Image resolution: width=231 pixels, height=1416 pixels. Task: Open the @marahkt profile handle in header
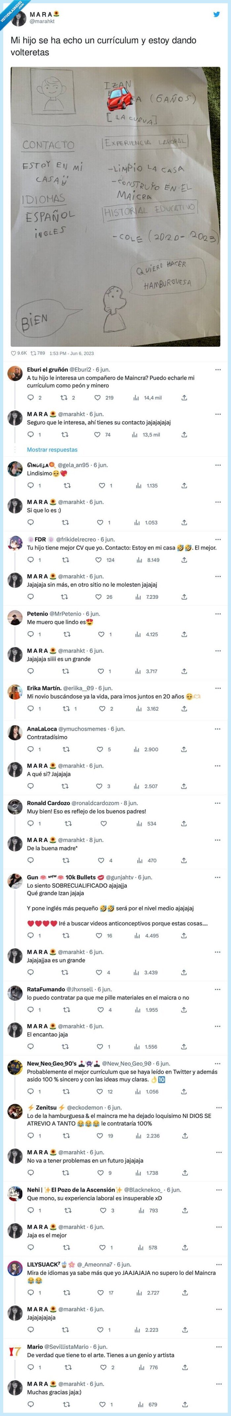coord(42,21)
